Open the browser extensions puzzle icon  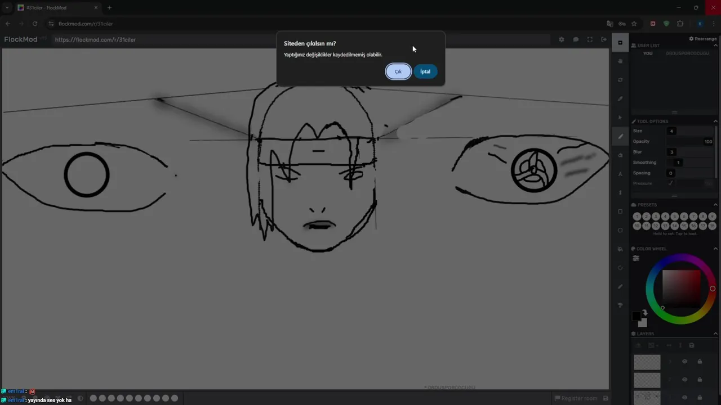pos(680,24)
